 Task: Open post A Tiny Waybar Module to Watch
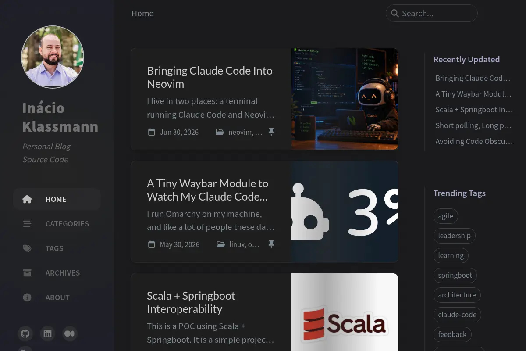pos(208,190)
